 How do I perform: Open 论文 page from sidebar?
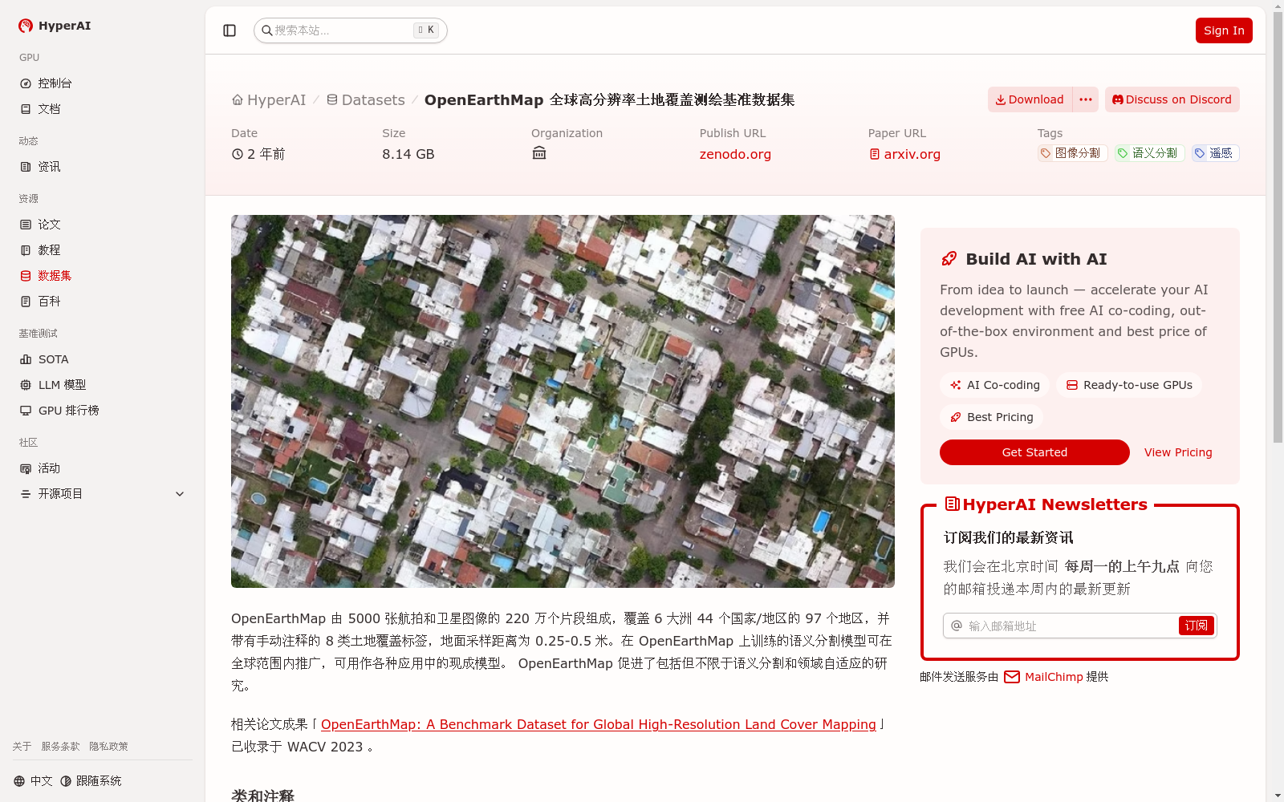[103, 225]
